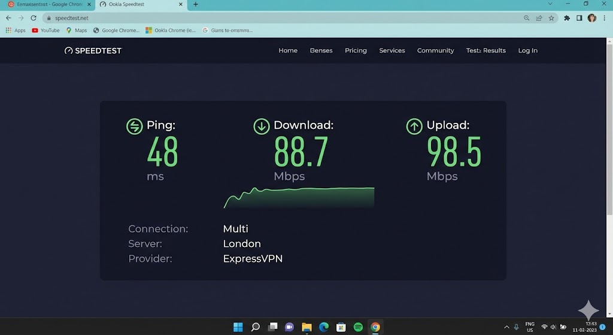The height and width of the screenshot is (335, 613).
Task: Click the share page icon in address bar
Action: (x=539, y=18)
